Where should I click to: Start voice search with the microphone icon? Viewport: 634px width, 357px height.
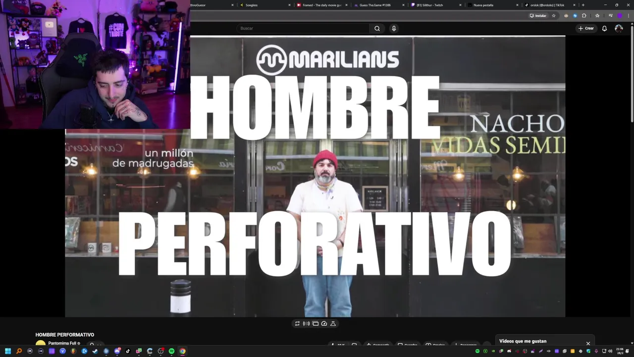point(394,28)
